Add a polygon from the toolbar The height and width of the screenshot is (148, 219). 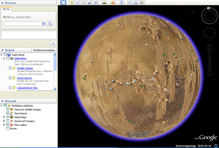coord(78,3)
